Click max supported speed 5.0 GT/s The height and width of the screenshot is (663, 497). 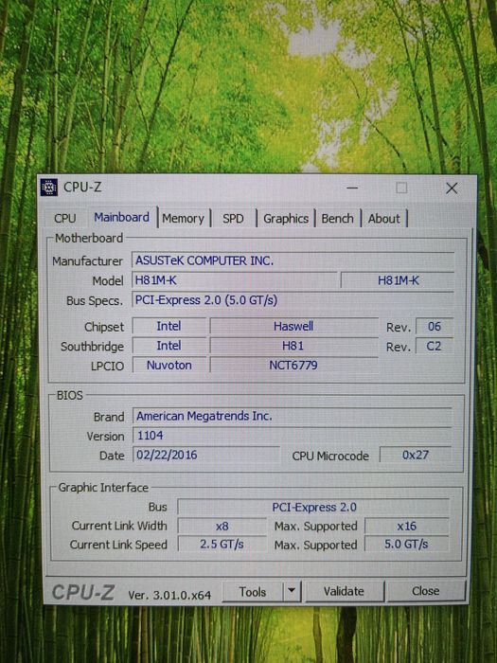coord(406,545)
